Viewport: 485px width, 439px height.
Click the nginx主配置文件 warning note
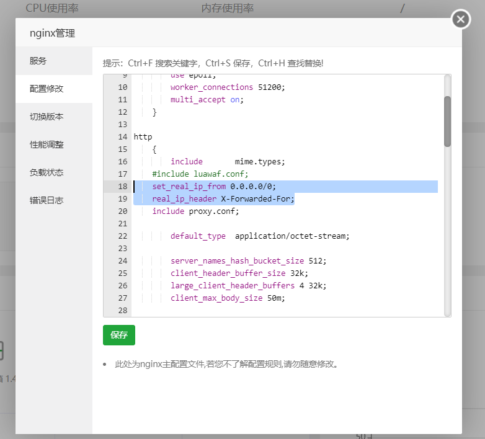click(x=226, y=364)
